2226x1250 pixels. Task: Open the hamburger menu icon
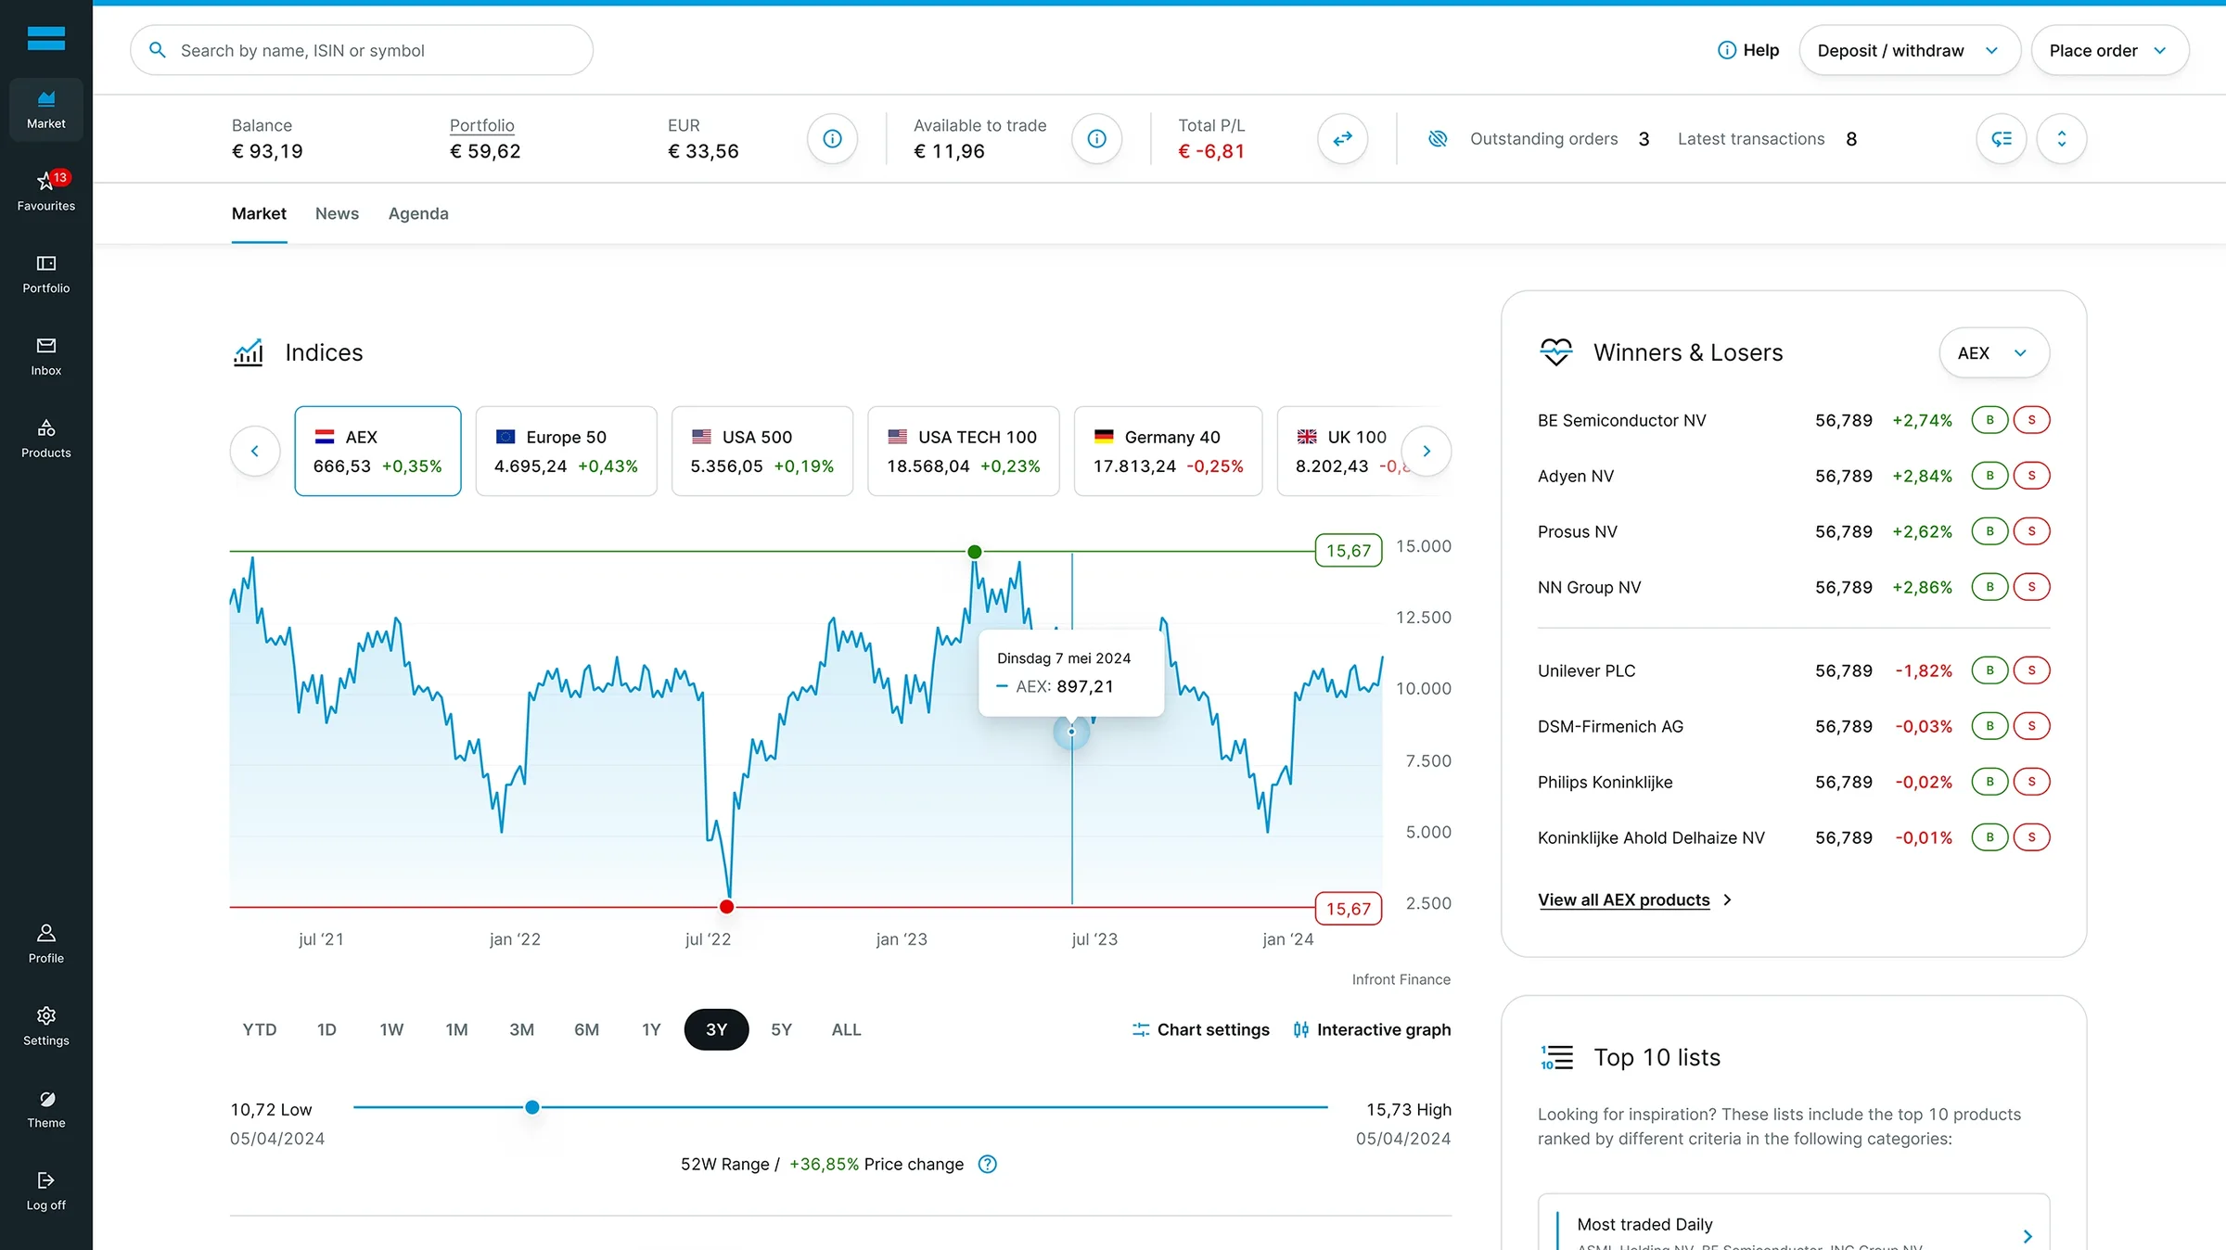pyautogui.click(x=45, y=38)
